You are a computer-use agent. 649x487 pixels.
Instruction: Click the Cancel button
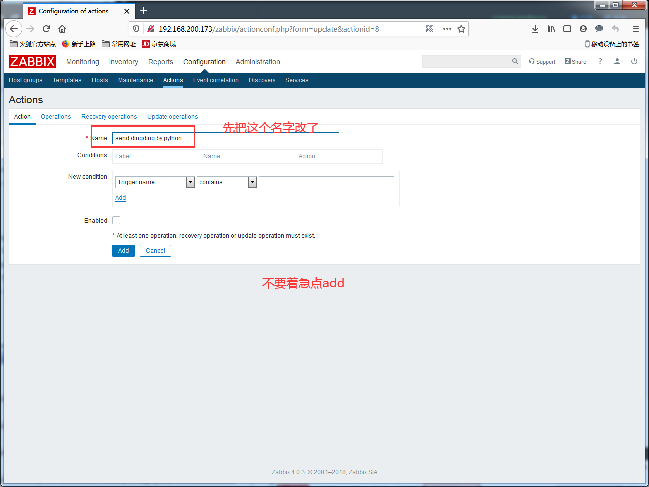[155, 251]
